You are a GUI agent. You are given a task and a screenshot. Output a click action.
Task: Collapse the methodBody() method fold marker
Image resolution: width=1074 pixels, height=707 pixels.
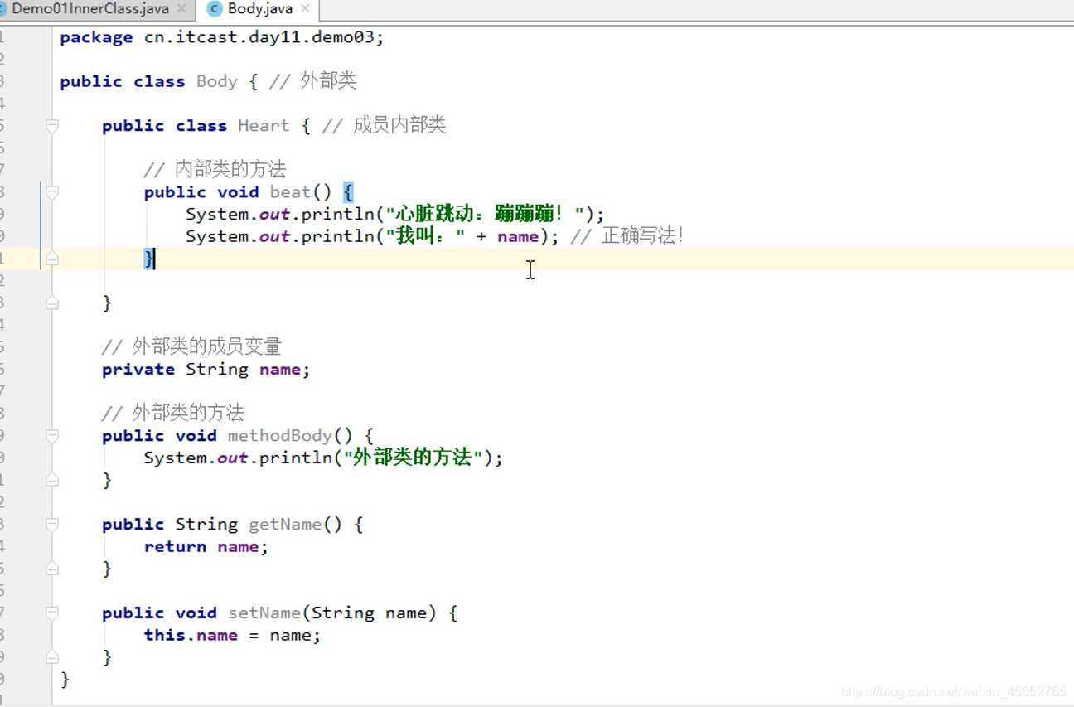tap(51, 436)
